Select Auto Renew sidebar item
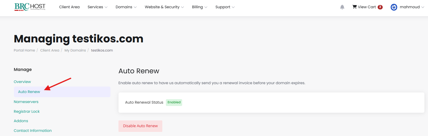Image resolution: width=428 pixels, height=136 pixels. [x=29, y=92]
